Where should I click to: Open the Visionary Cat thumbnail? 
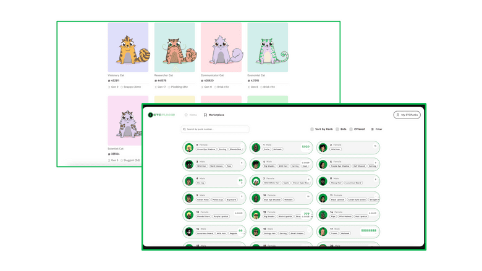[x=128, y=48]
